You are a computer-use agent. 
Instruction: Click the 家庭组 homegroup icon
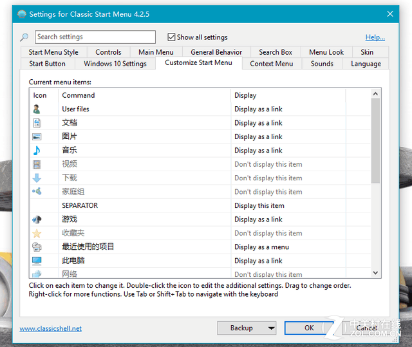point(37,191)
